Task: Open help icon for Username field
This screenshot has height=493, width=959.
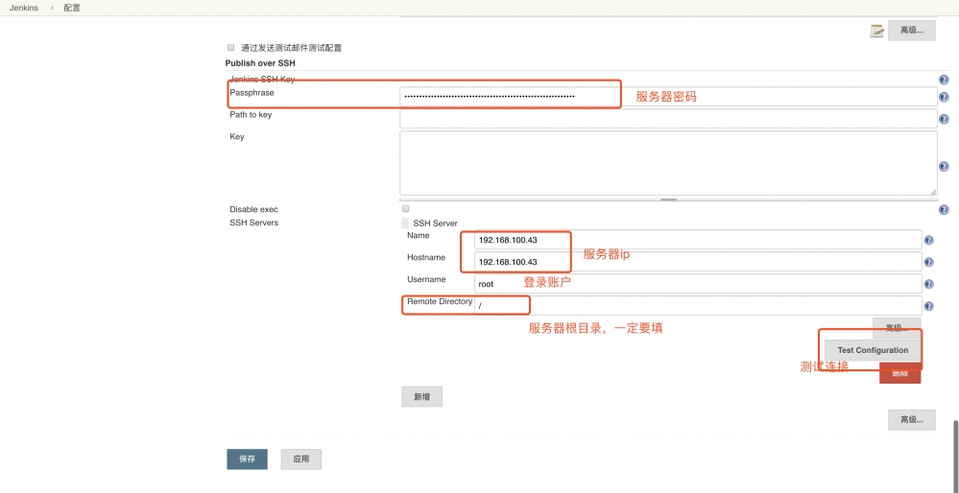Action: point(929,284)
